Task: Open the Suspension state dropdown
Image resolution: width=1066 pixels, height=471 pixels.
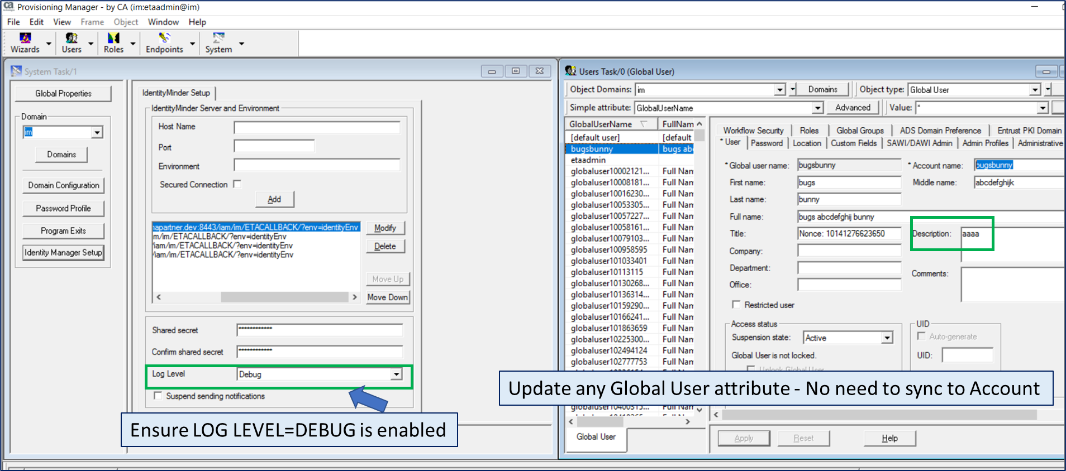Action: [x=887, y=338]
